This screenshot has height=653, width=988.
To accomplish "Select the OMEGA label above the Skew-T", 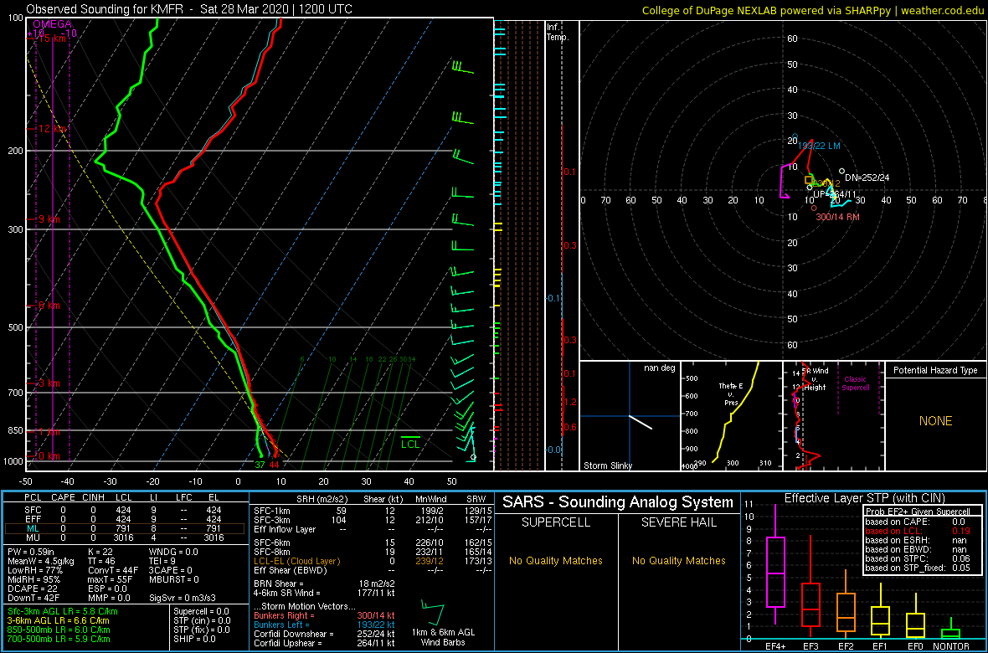I will pyautogui.click(x=53, y=24).
